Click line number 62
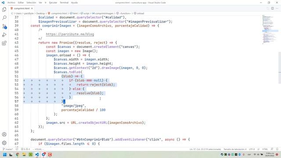This screenshot has width=281, height=158. 17,123
